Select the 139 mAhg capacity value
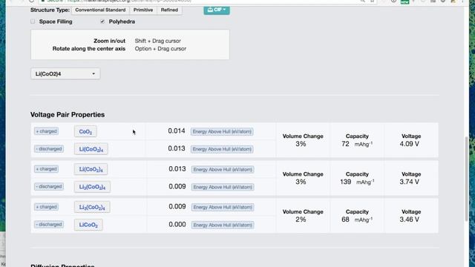Viewport: 475px width, 267px height. coord(357,182)
